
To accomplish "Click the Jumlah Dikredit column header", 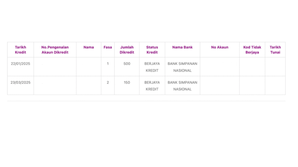I will pos(127,50).
